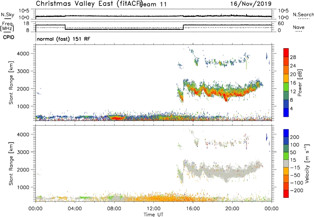Image resolution: width=314 pixels, height=217 pixels.
Task: Click the 'Power [dB]' colorbar label
Action: [x=300, y=83]
